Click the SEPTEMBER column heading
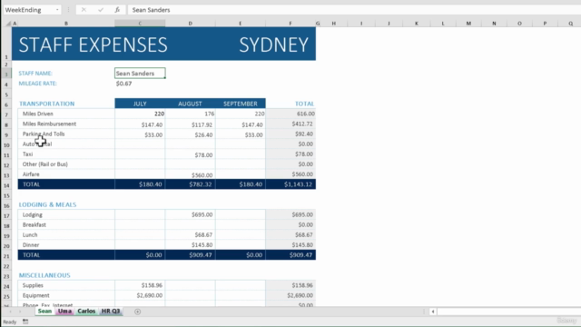Screen dimensions: 581x327 tap(240, 104)
